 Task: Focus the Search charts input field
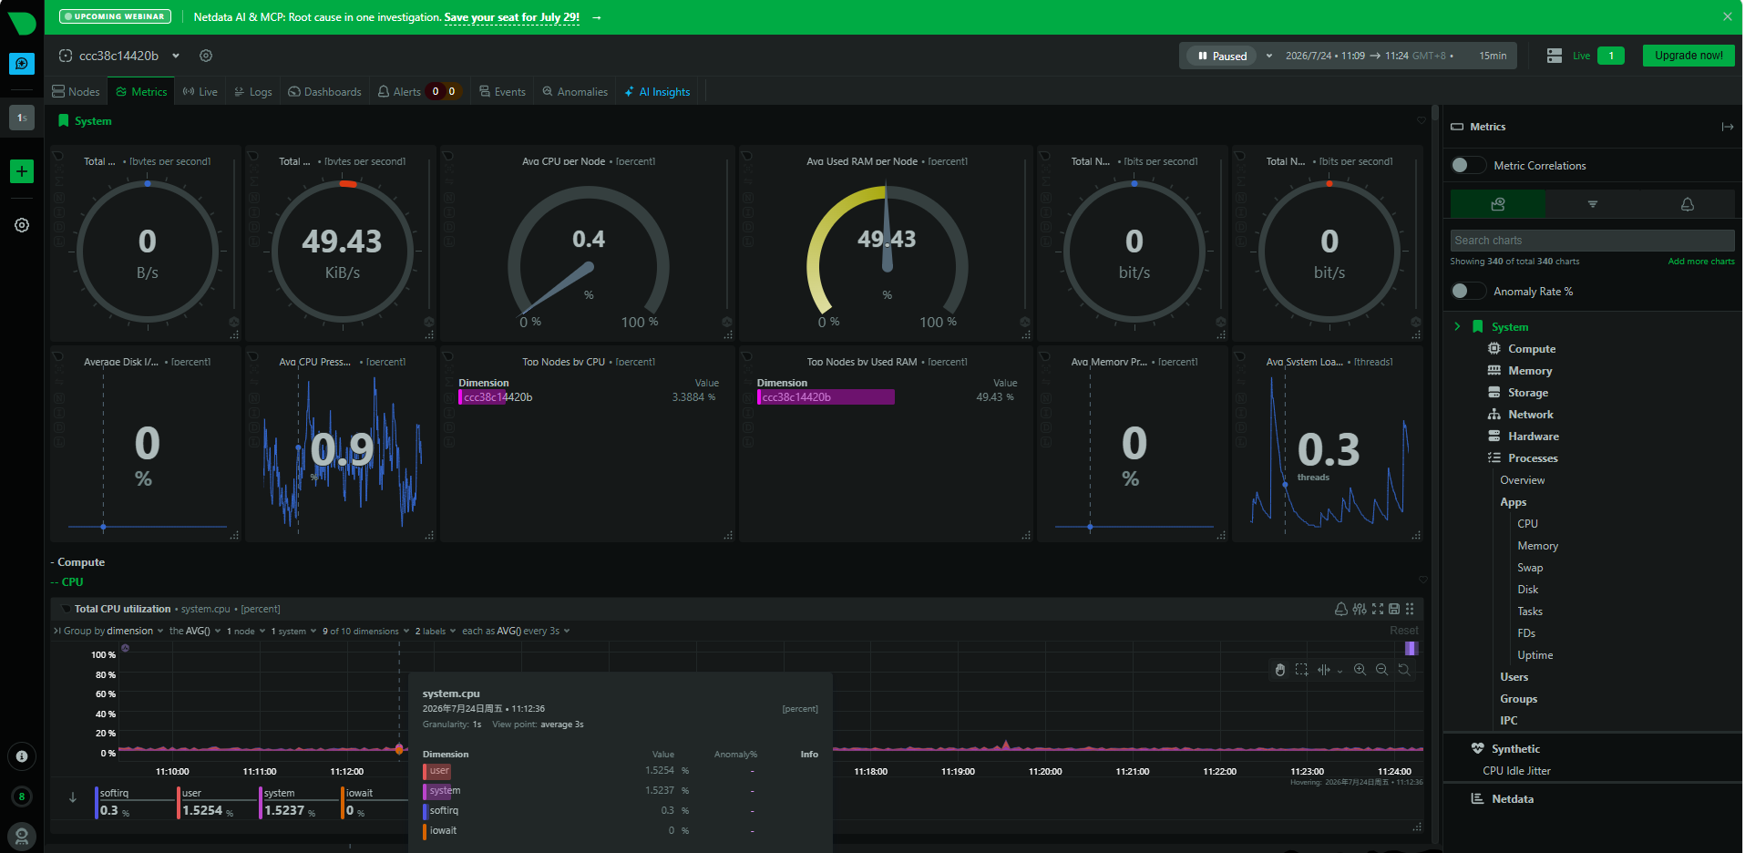point(1592,241)
